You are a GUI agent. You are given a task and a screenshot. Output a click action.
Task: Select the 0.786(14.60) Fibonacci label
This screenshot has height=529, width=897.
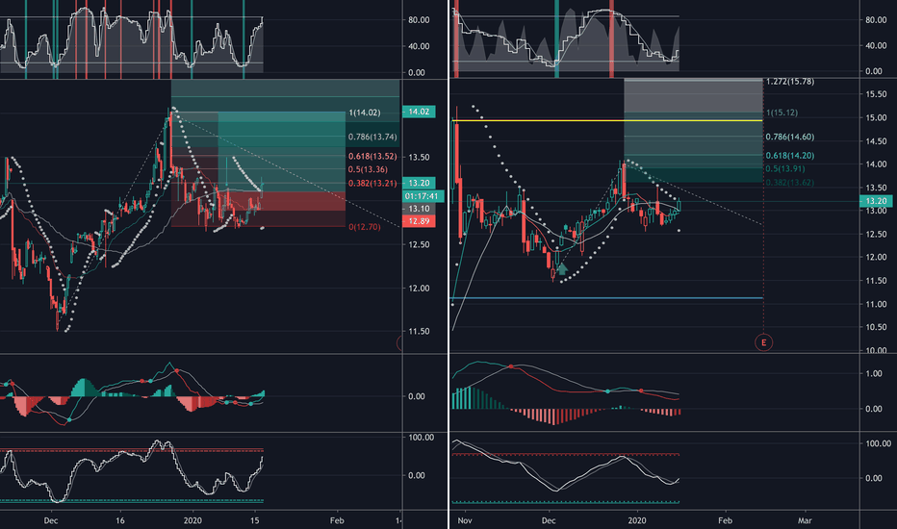790,137
